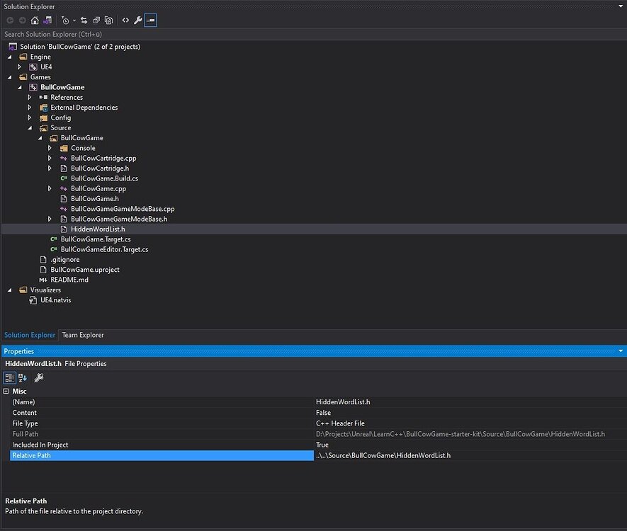Collapse the Misc category in Properties
The height and width of the screenshot is (531, 627).
click(6, 391)
